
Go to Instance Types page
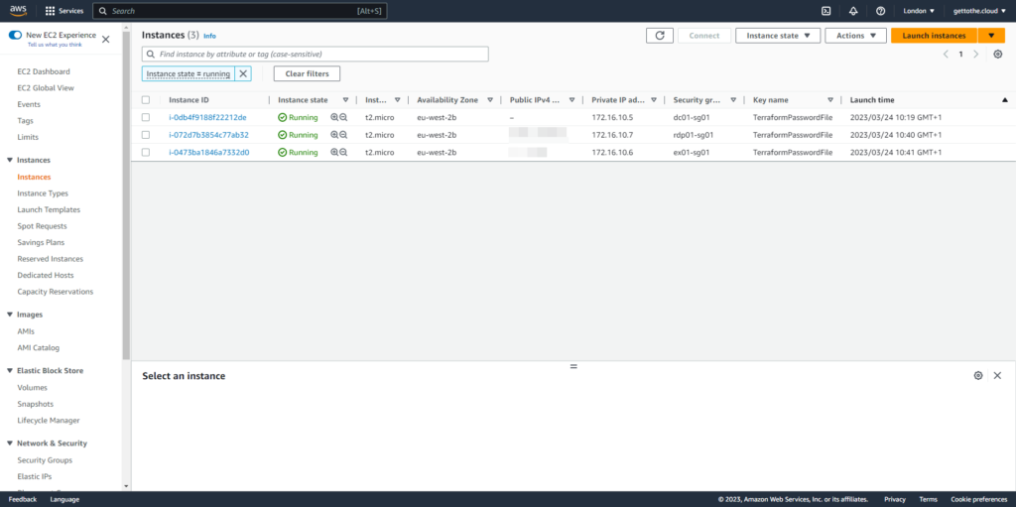coord(43,193)
